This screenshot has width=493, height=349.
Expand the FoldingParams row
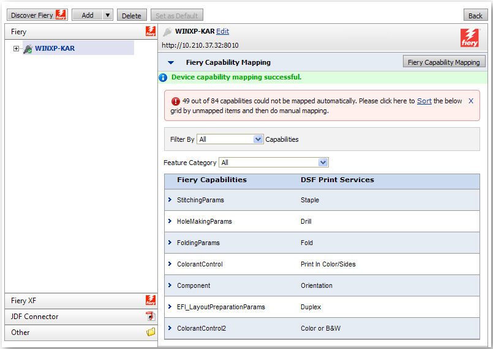(x=170, y=242)
